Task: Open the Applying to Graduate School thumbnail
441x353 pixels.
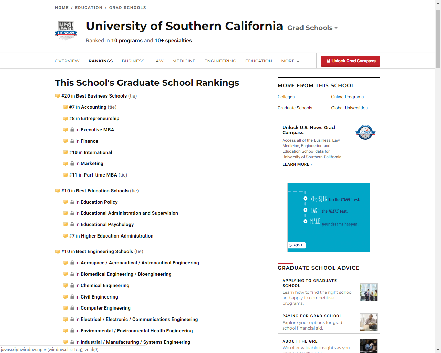Action: (x=368, y=292)
